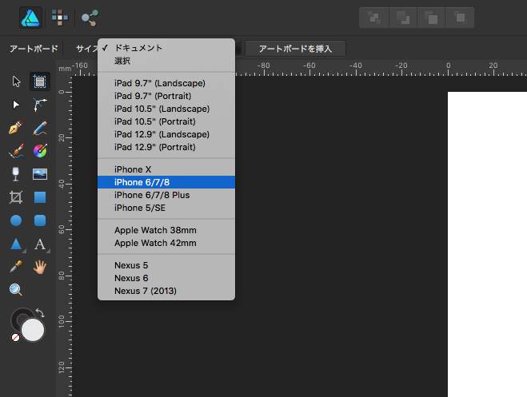Click the Add boolean operation icon
The width and height of the screenshot is (527, 397).
(374, 18)
